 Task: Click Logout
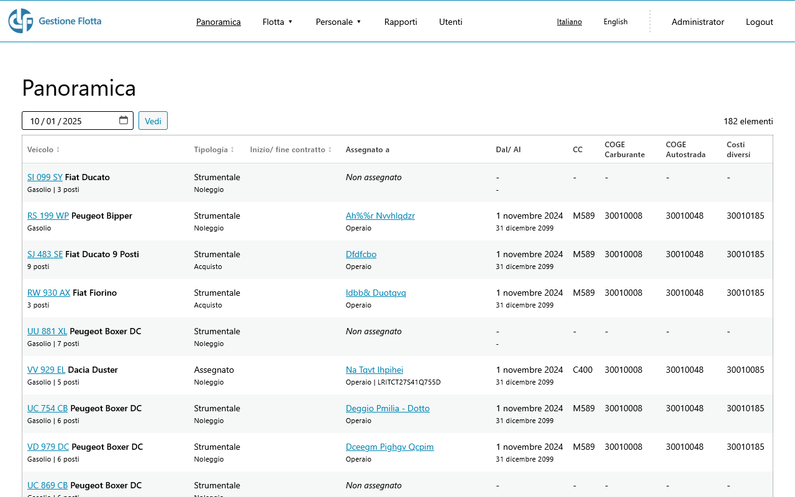click(x=760, y=22)
